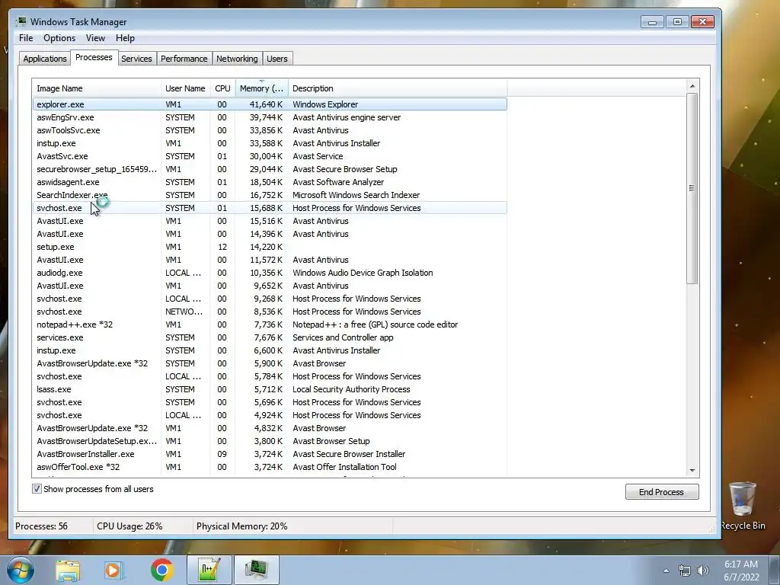This screenshot has height=585, width=780.
Task: Click scrollbar up arrow in process list
Action: (692, 86)
